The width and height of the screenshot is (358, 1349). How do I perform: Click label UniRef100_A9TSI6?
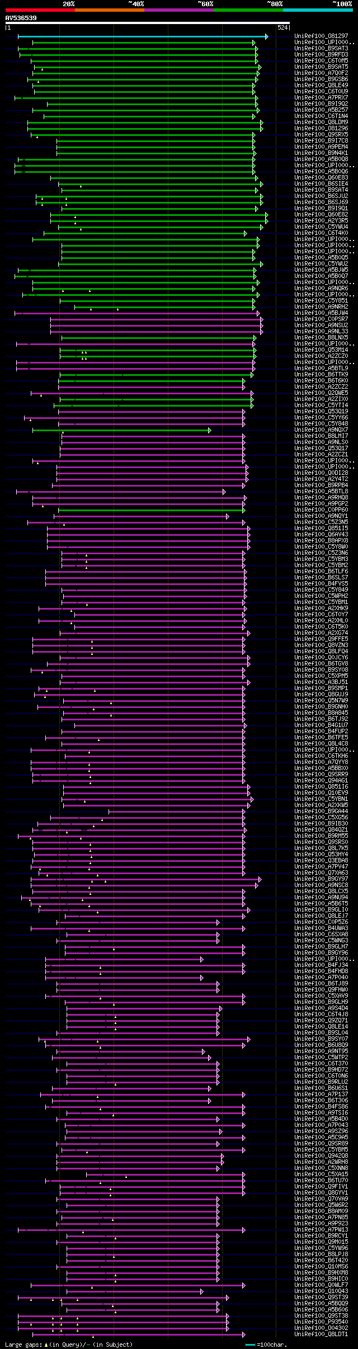pyautogui.click(x=321, y=1113)
